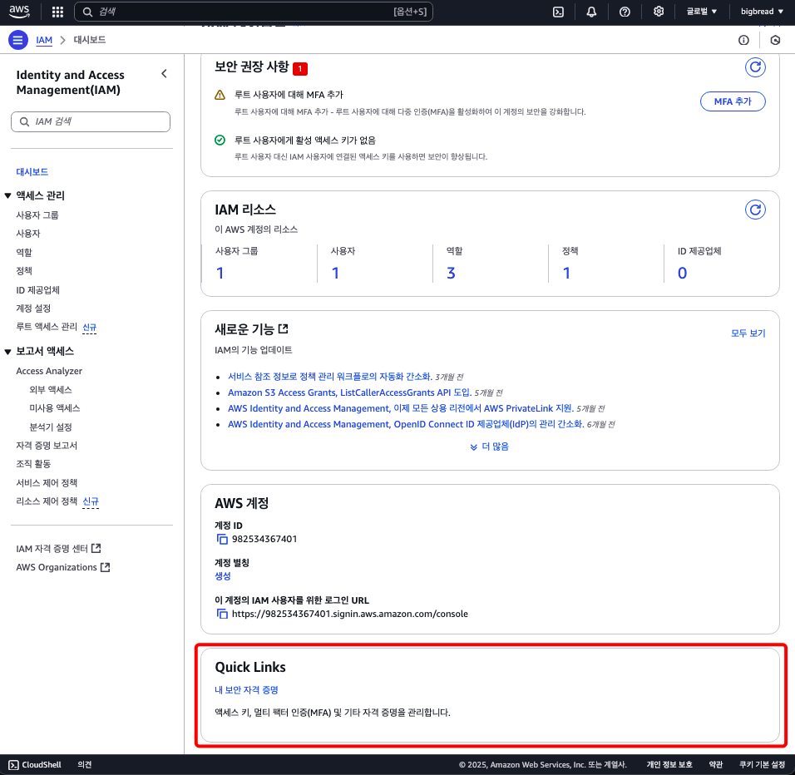Open 루트 액세스 관리 in sidebar
The image size is (795, 775).
click(x=46, y=327)
